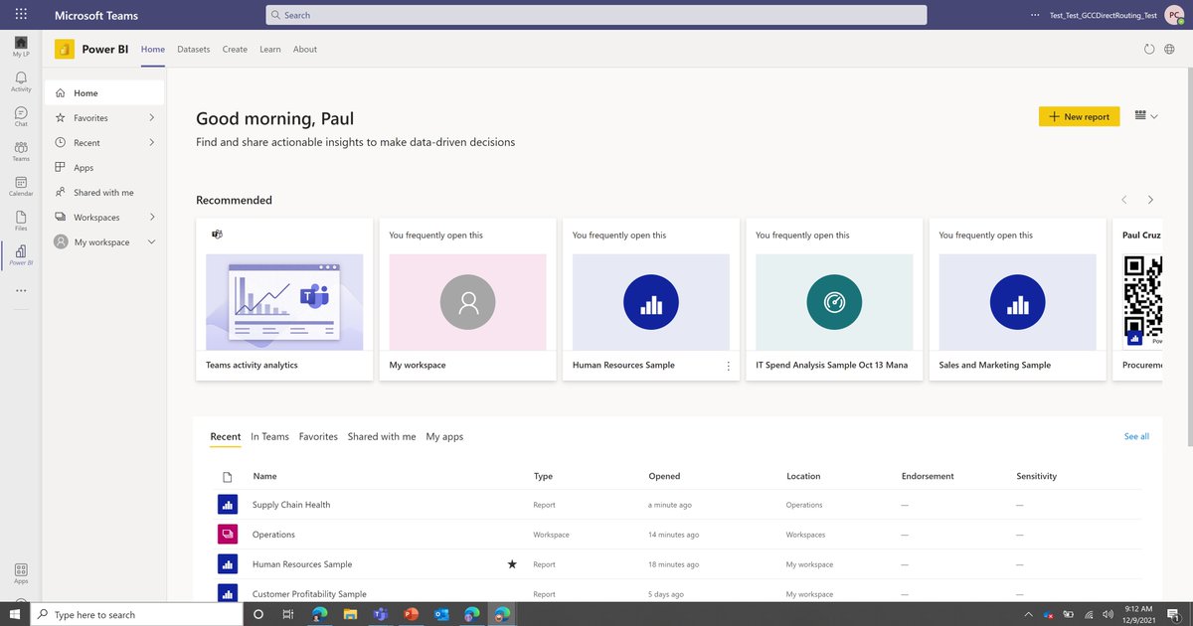Click the Teams search bar
The height and width of the screenshot is (626, 1193).
[596, 14]
